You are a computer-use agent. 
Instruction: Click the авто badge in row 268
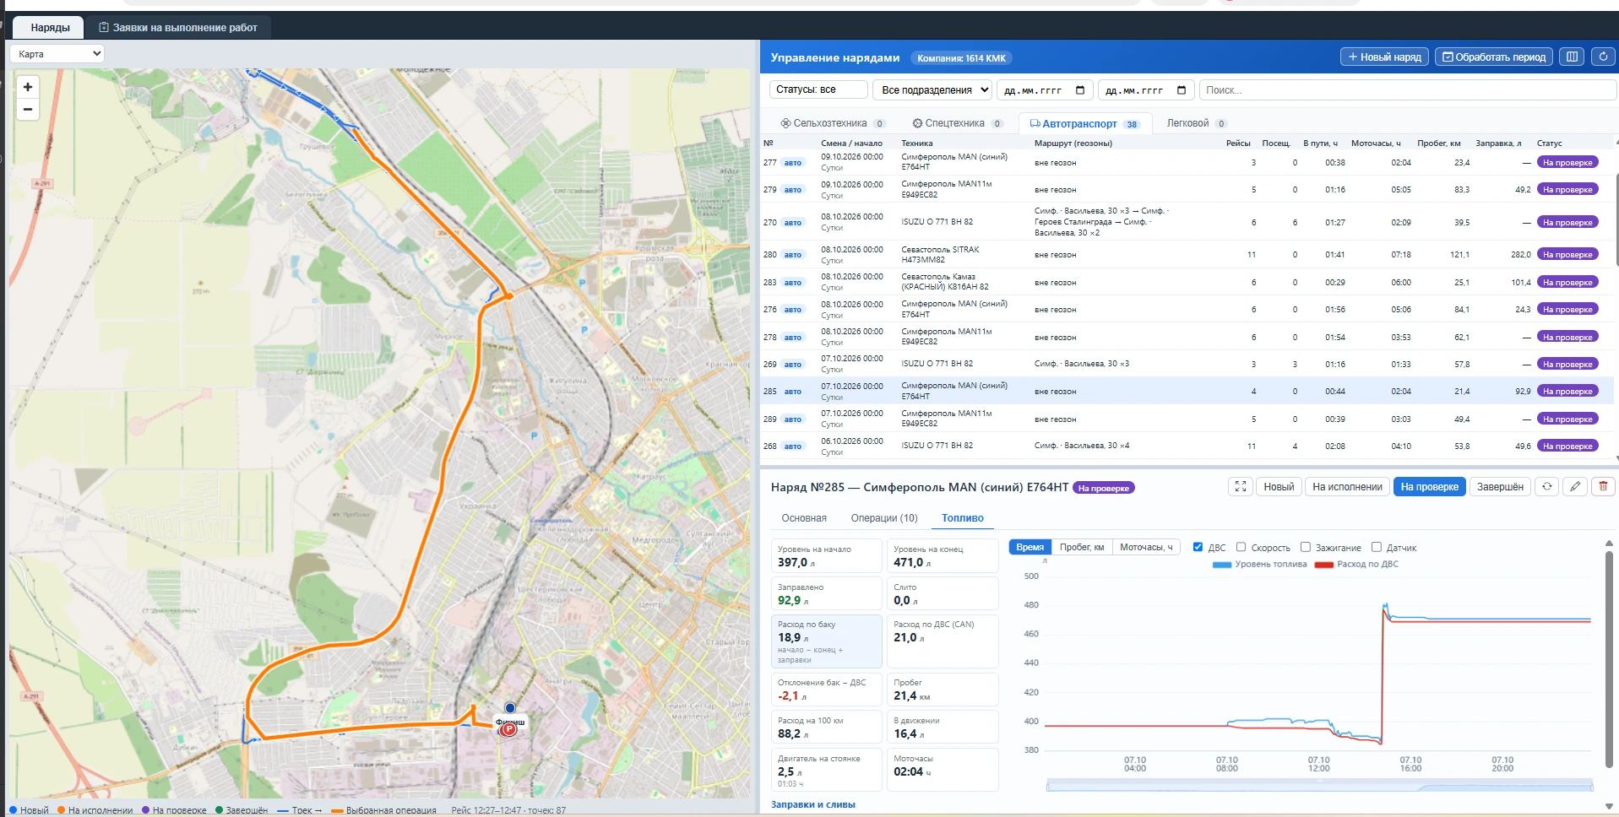(x=792, y=446)
